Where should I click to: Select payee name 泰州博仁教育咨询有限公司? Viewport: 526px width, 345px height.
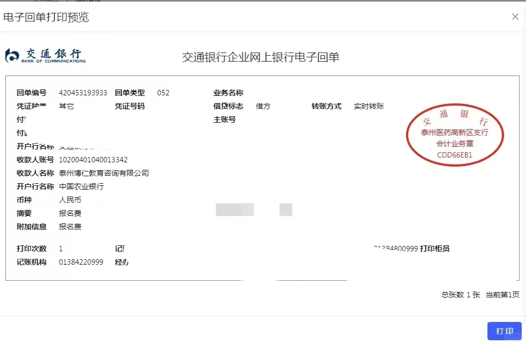(x=104, y=173)
